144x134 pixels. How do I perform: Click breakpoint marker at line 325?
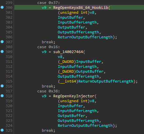(2, 130)
